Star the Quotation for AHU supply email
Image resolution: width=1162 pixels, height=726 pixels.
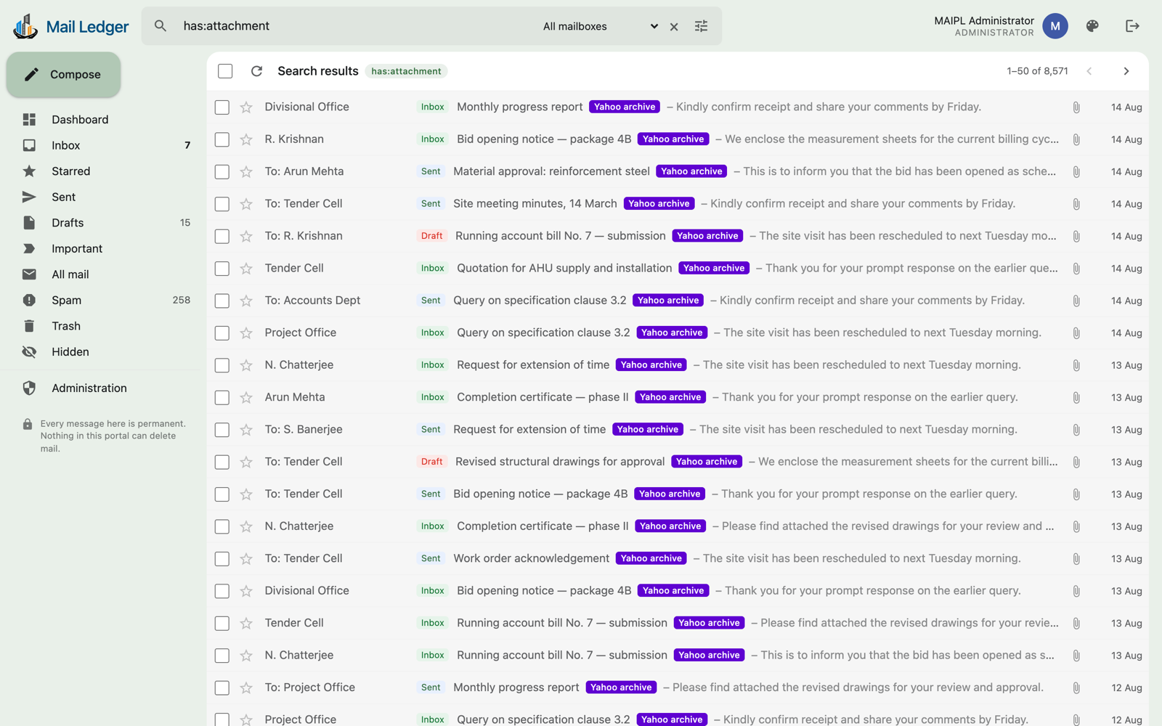[x=246, y=269]
